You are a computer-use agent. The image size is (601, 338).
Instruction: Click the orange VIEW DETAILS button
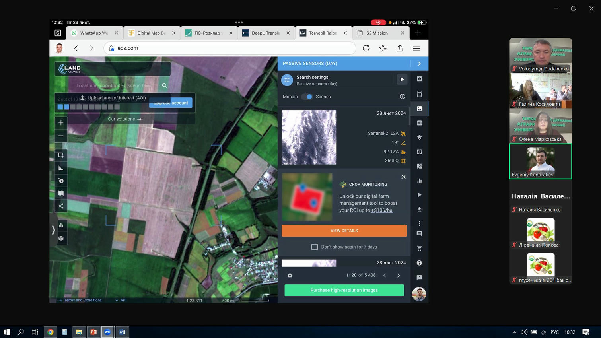tap(344, 231)
